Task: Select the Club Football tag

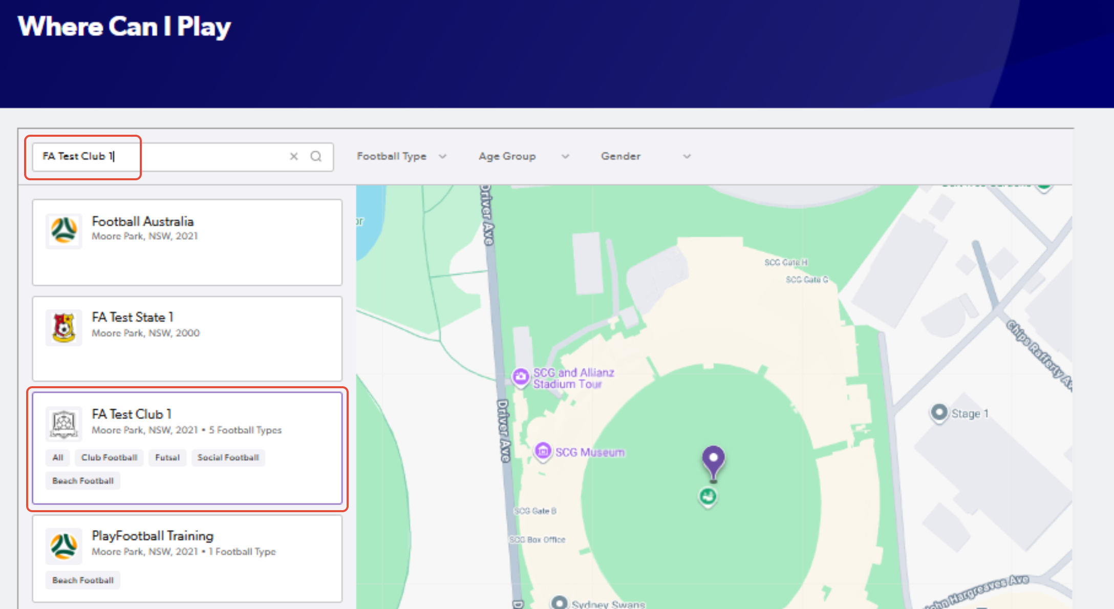Action: point(110,457)
